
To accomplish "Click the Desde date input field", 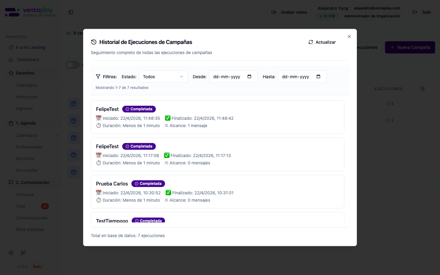I will coord(228,77).
